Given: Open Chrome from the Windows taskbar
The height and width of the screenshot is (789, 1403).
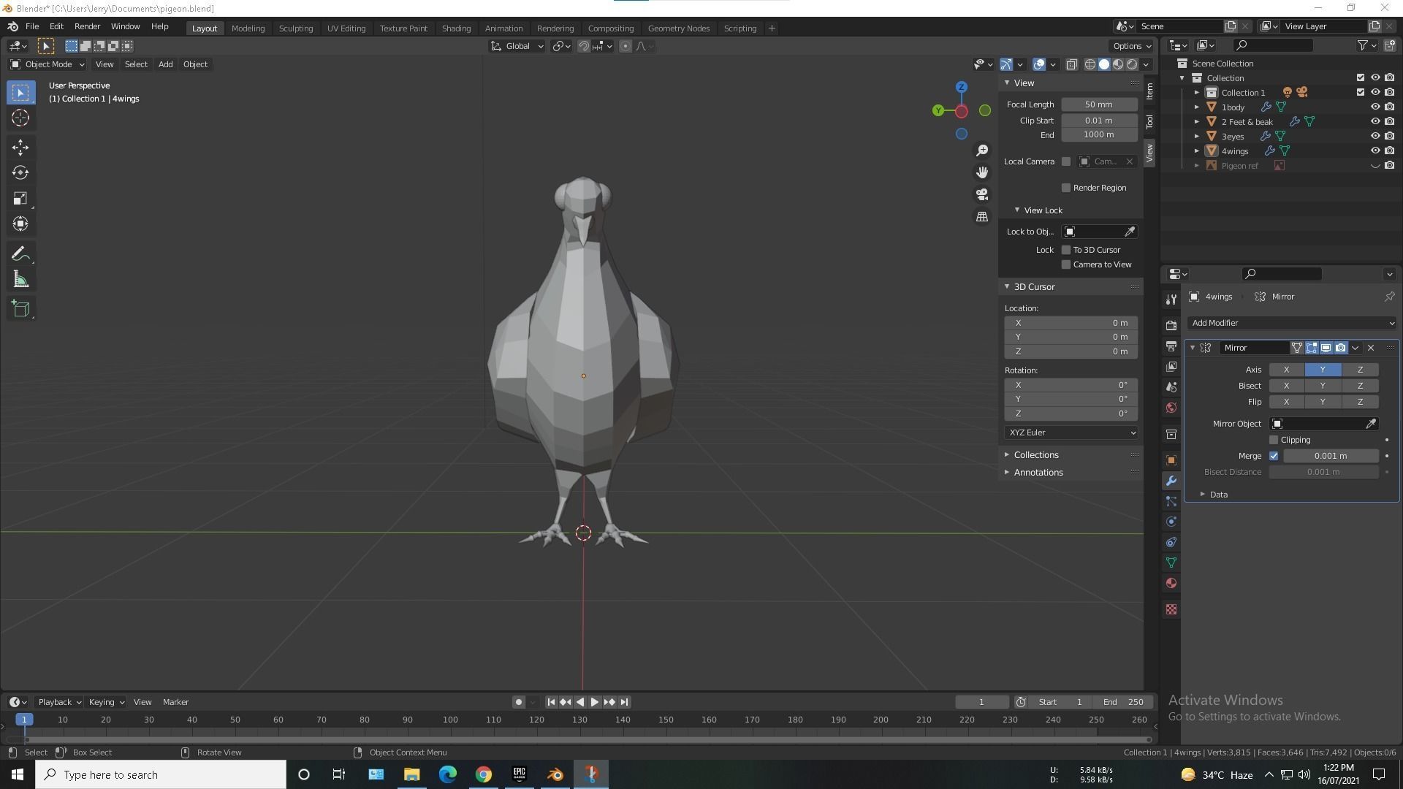Looking at the screenshot, I should 484,774.
